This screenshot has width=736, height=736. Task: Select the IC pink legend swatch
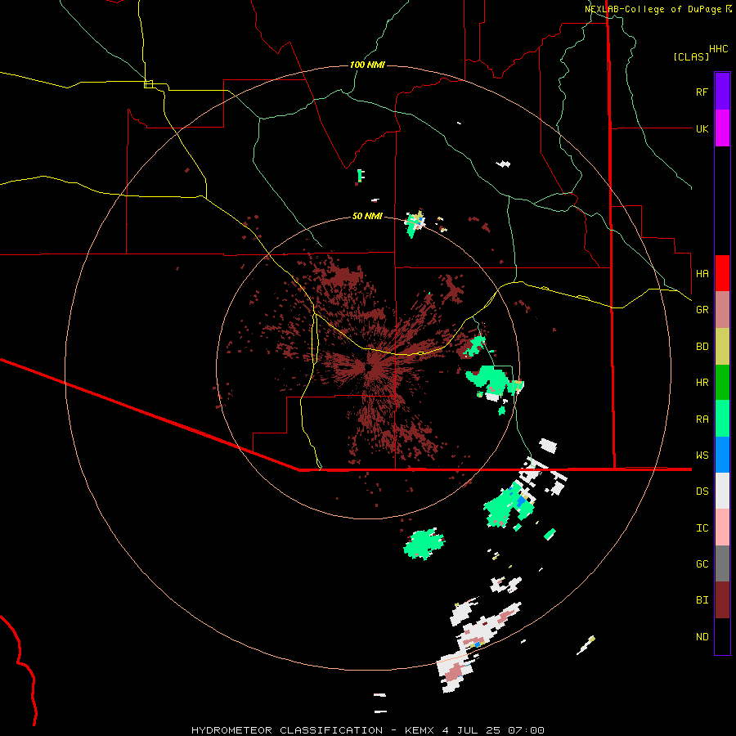pyautogui.click(x=722, y=527)
